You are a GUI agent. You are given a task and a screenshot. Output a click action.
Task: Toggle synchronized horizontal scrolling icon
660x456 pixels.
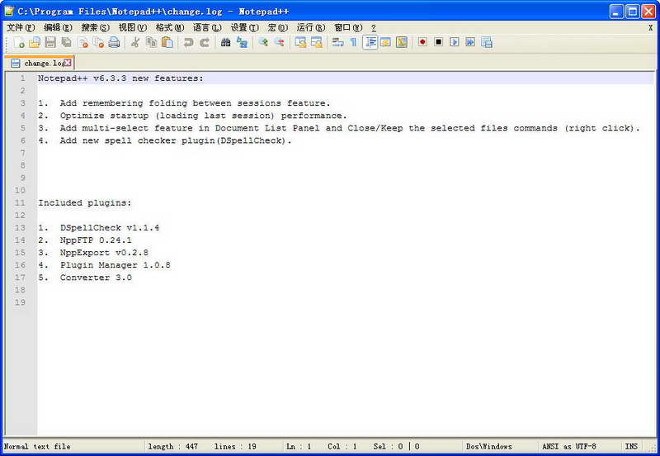pos(316,43)
